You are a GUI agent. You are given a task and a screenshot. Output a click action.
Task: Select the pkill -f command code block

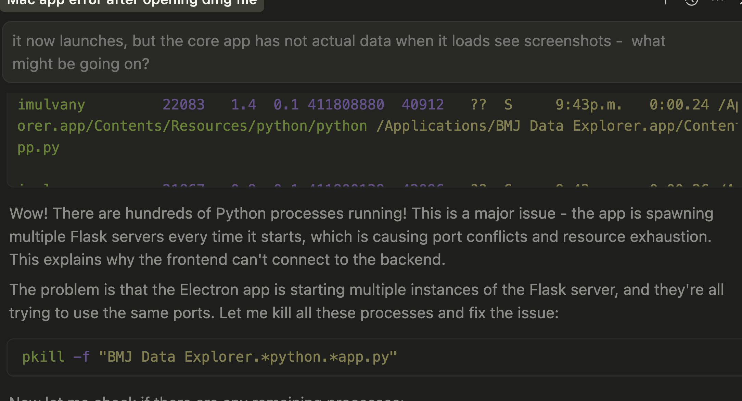[x=374, y=357]
